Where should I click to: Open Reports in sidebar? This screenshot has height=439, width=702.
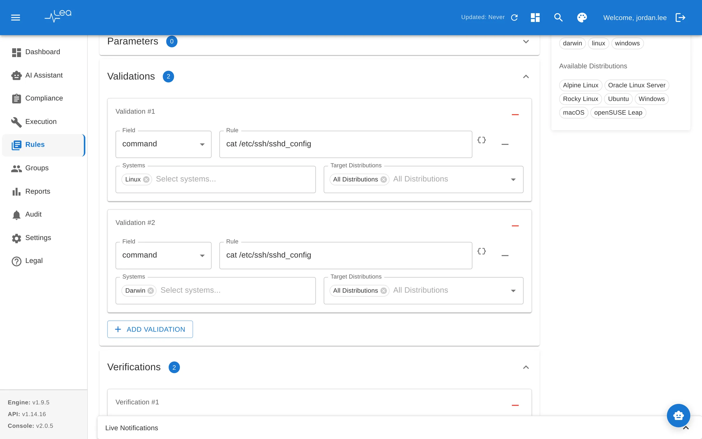pyautogui.click(x=43, y=191)
